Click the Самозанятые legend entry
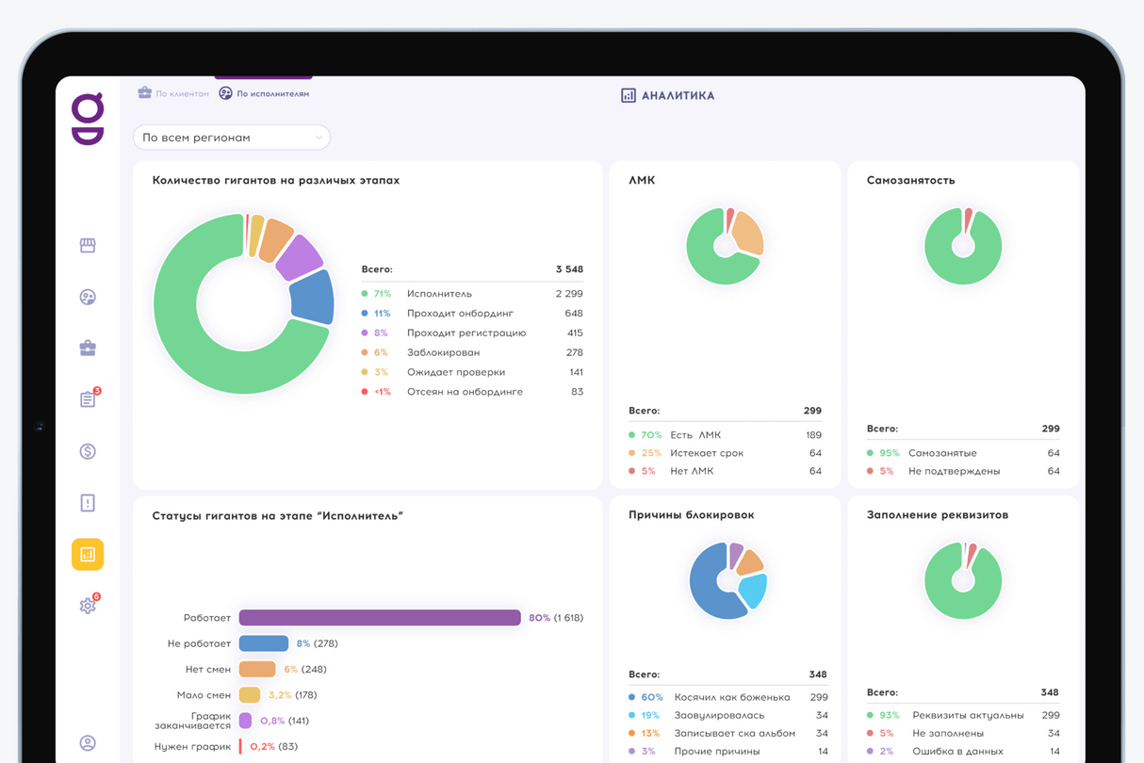 (x=963, y=453)
